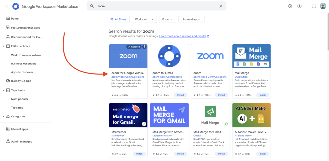Open the Price dropdown
Image resolution: width=329 pixels, height=161 pixels.
pos(167,19)
